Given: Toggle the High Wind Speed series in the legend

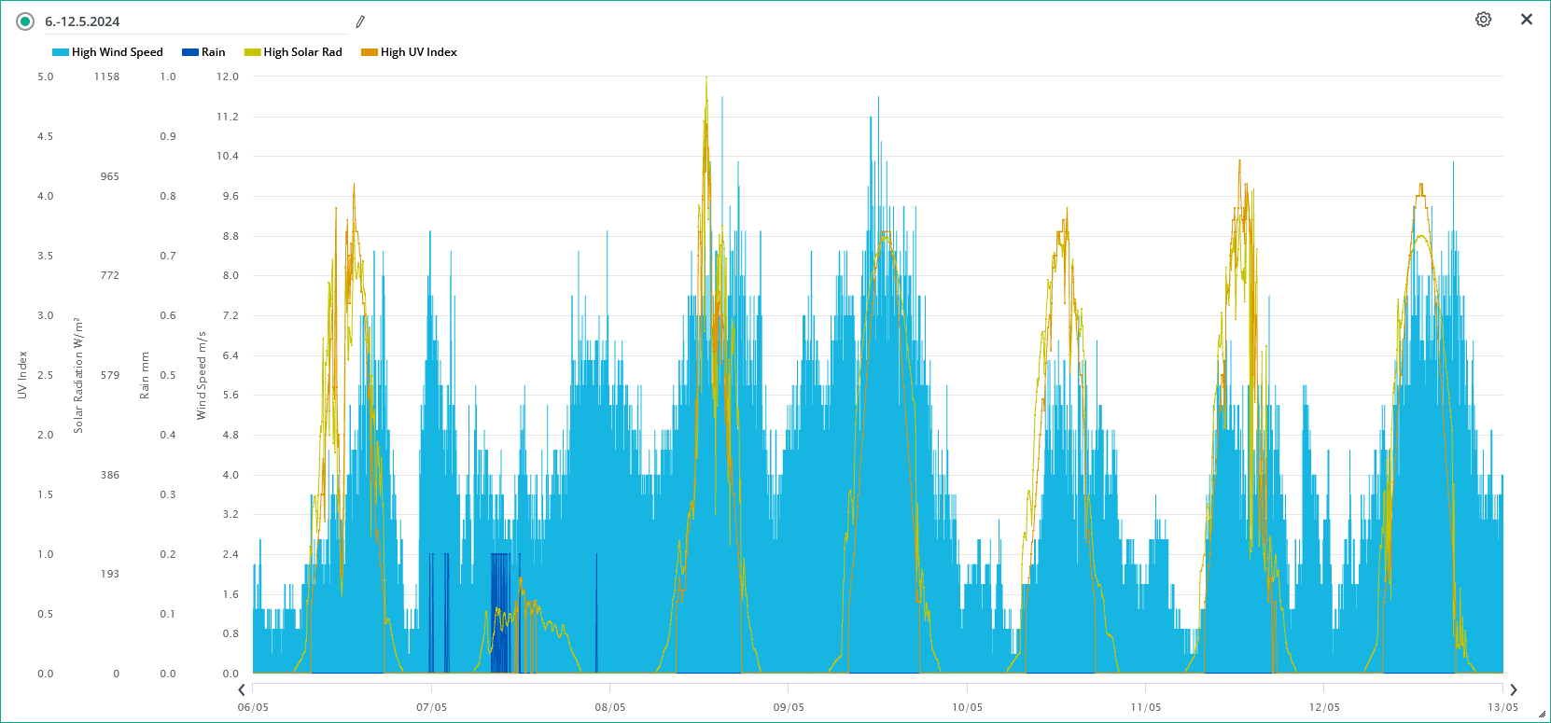Looking at the screenshot, I should [117, 52].
